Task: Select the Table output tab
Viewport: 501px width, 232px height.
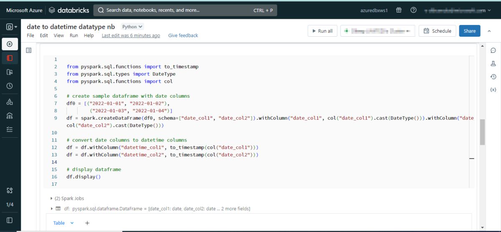Action: point(59,223)
